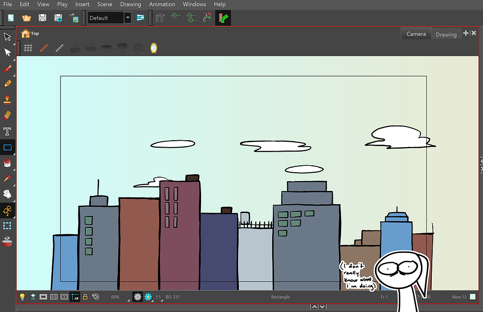Select the Brush tool in the tools sidebar
This screenshot has width=483, height=312.
point(7,68)
